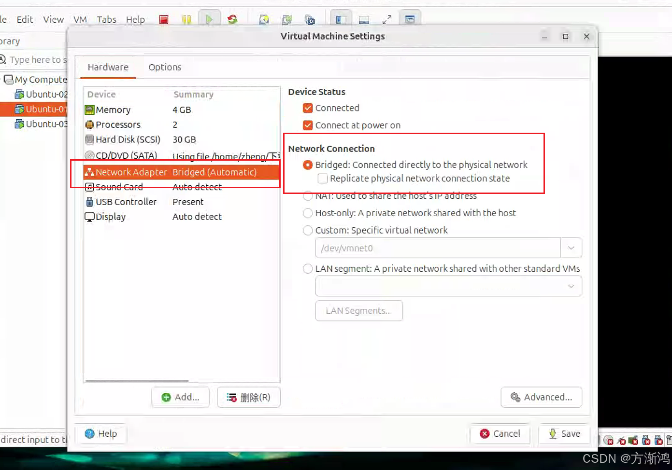Image resolution: width=672 pixels, height=470 pixels.
Task: Open the VM menu
Action: pos(80,19)
